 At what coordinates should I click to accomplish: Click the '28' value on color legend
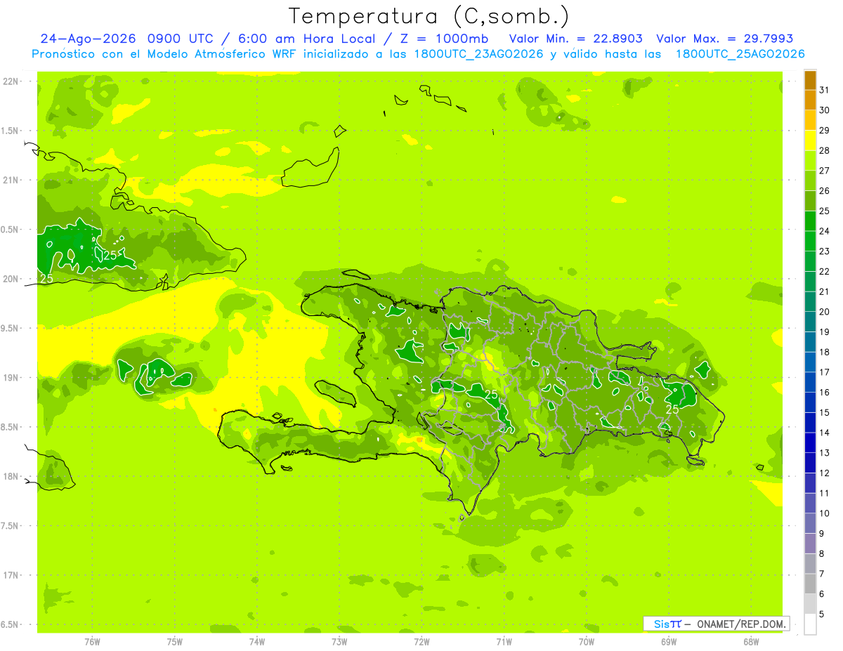click(x=825, y=150)
